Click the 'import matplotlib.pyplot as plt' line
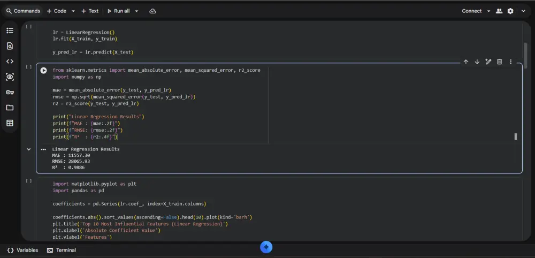Image resolution: width=535 pixels, height=258 pixels. [94, 184]
